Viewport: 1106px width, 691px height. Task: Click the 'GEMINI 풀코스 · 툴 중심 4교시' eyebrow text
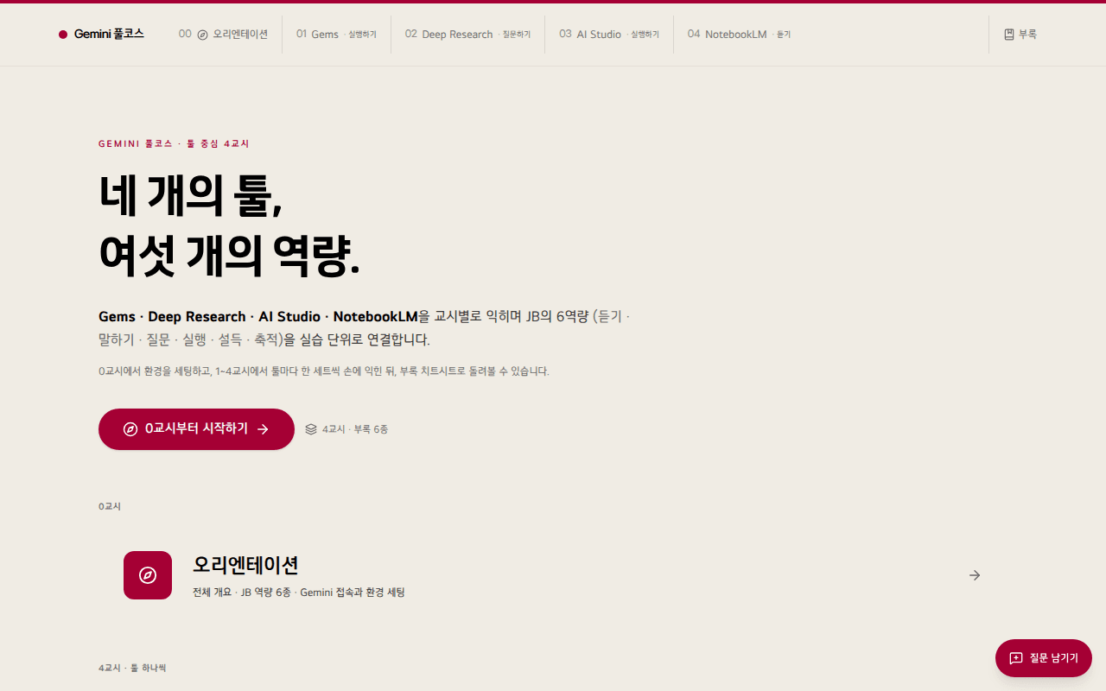tap(174, 143)
